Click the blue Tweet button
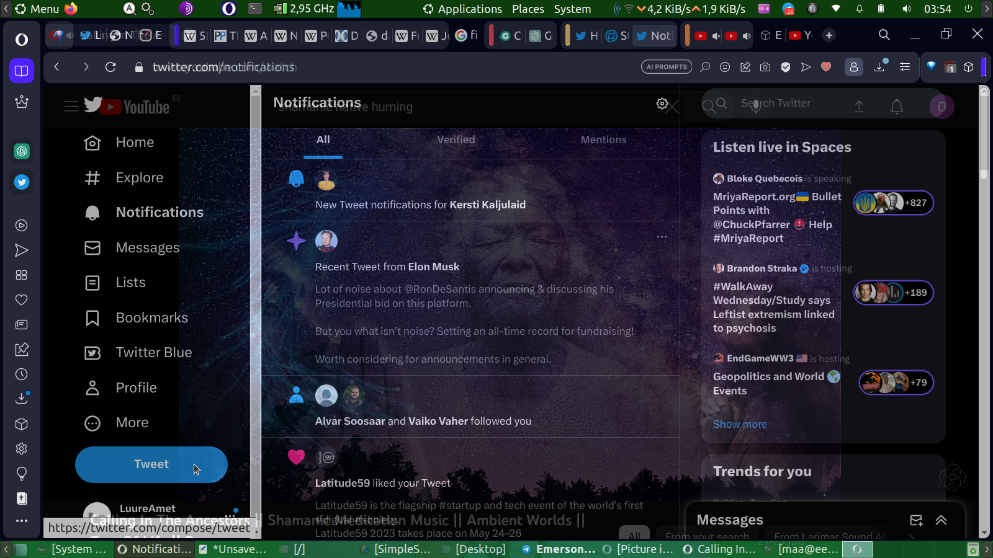This screenshot has height=558, width=993. pyautogui.click(x=151, y=464)
